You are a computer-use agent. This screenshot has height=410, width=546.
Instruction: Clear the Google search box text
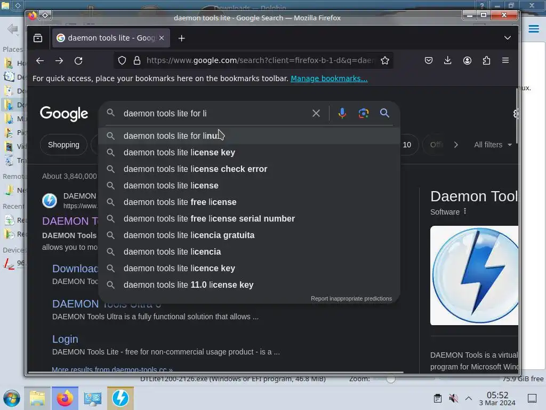click(316, 113)
